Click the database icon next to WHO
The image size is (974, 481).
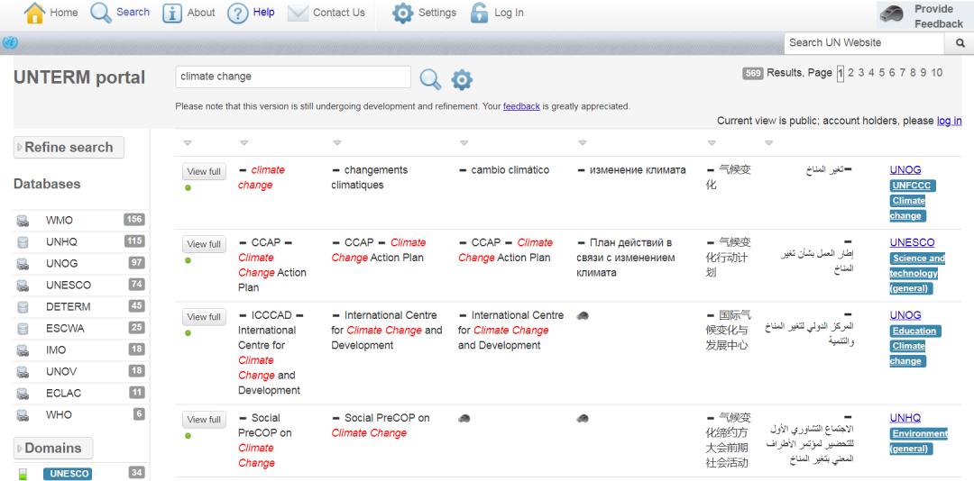click(23, 415)
